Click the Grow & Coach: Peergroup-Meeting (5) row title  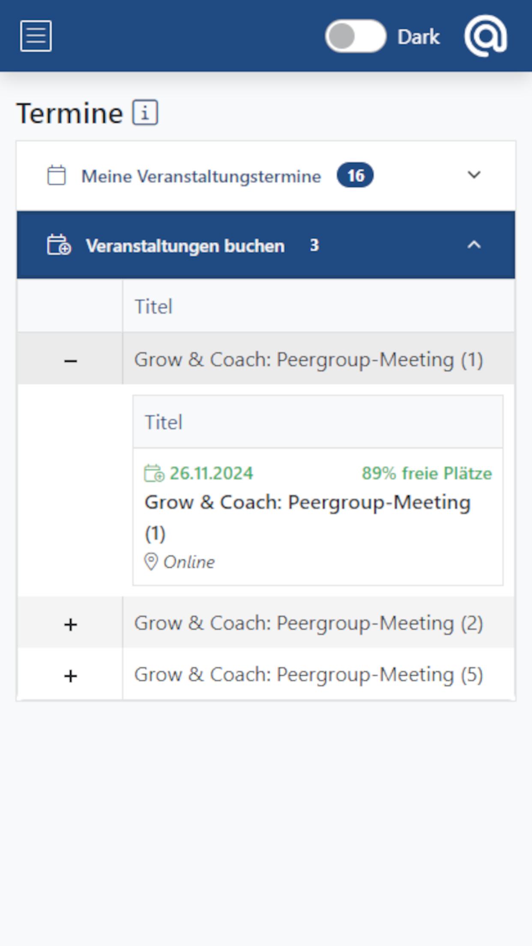click(x=308, y=675)
